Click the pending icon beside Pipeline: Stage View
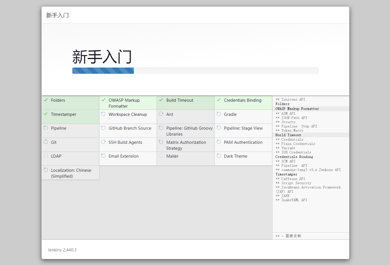The image size is (390, 265). point(219,128)
